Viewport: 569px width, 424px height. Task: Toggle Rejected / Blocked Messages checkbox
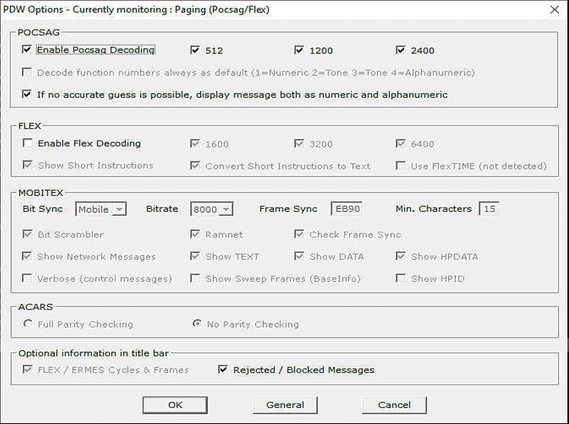(222, 369)
